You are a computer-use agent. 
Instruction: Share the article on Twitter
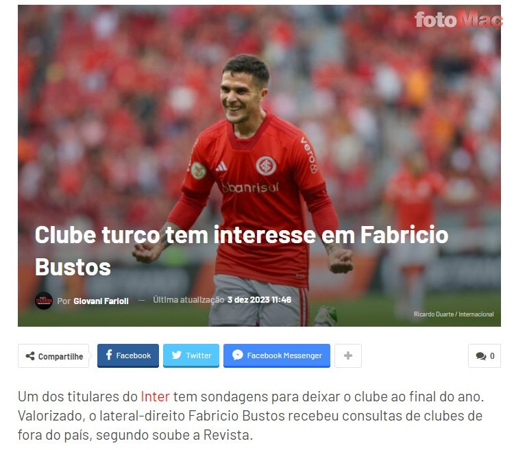click(191, 355)
